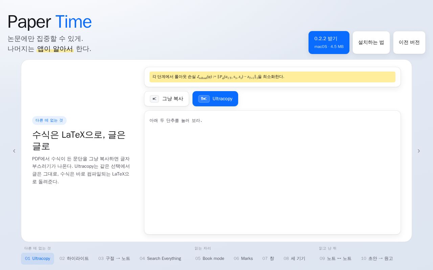
Task: Open the 04 Search Everything tab
Action: click(160, 259)
